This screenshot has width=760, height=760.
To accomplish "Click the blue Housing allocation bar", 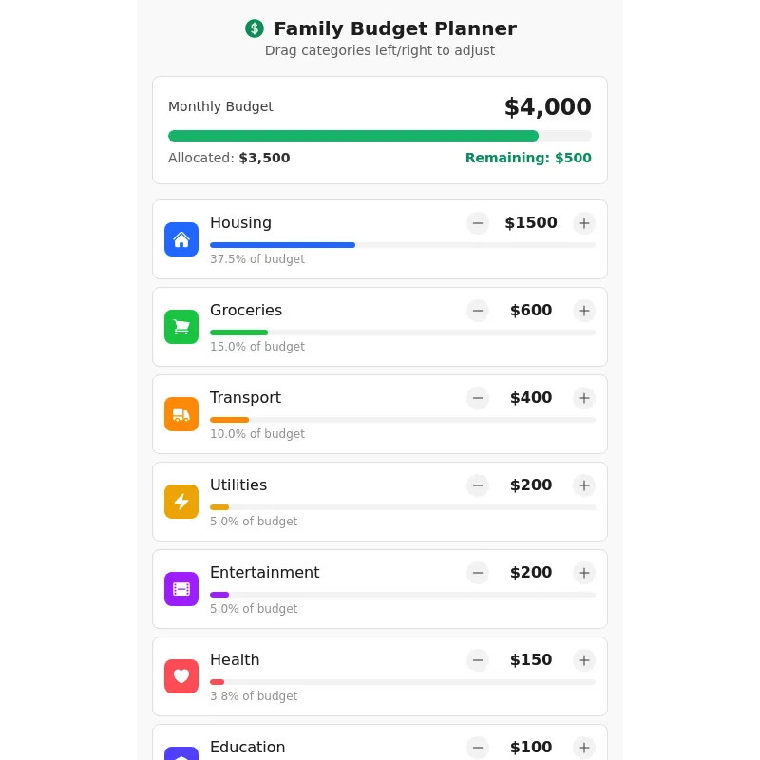I will pos(282,245).
